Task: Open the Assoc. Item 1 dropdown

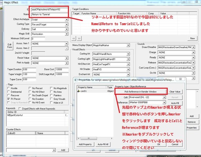Action: tap(67, 44)
